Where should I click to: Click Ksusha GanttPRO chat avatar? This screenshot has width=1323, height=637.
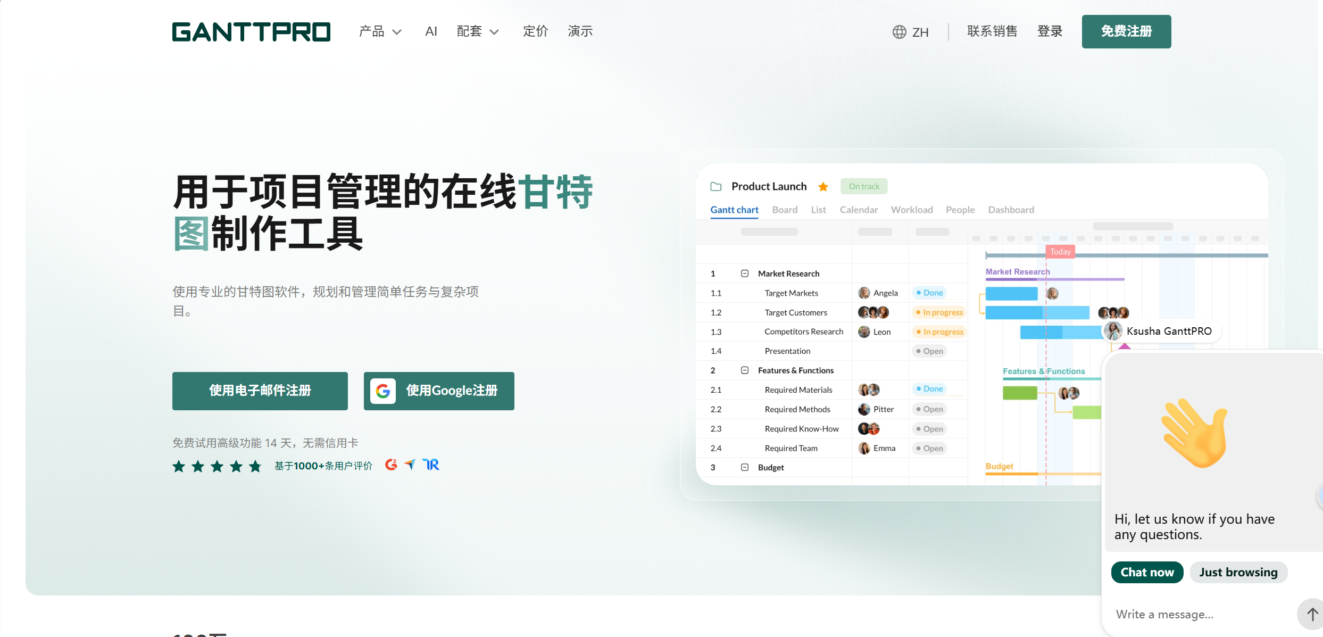point(1113,331)
